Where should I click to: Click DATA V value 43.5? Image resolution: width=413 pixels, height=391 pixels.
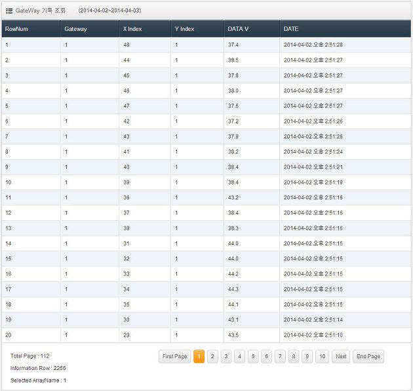(x=233, y=335)
